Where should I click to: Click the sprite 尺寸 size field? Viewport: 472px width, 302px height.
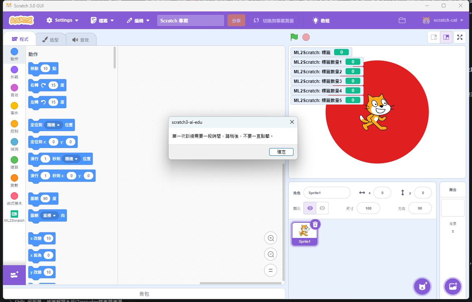point(368,208)
